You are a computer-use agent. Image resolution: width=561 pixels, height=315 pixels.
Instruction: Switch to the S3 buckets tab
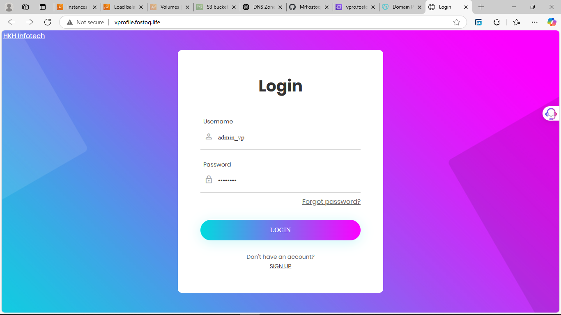pyautogui.click(x=216, y=7)
